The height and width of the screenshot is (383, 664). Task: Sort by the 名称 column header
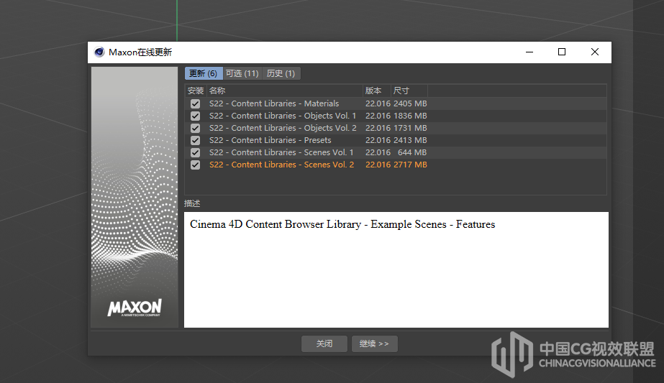(285, 91)
